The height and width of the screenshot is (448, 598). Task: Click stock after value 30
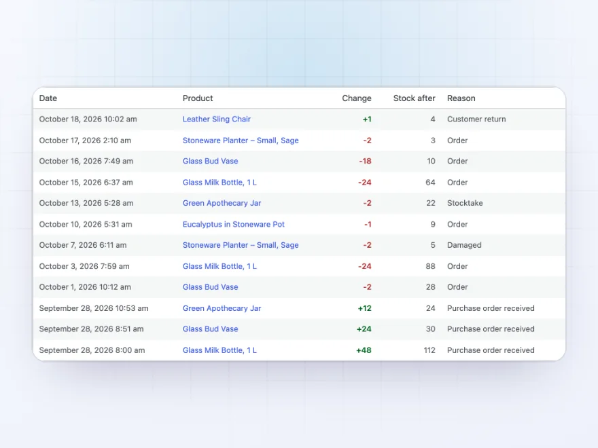(x=431, y=329)
